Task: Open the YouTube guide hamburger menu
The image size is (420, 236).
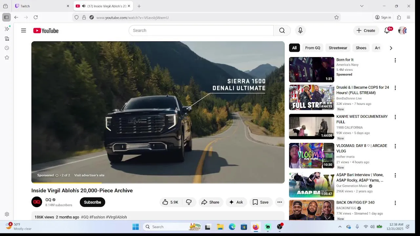Action: tap(23, 30)
